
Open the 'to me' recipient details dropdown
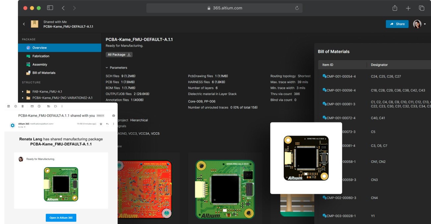coord(25,127)
